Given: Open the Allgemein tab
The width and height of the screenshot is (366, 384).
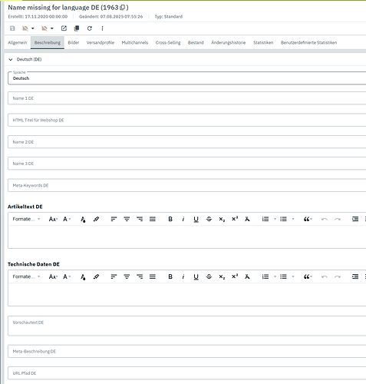Looking at the screenshot, I should click(17, 42).
